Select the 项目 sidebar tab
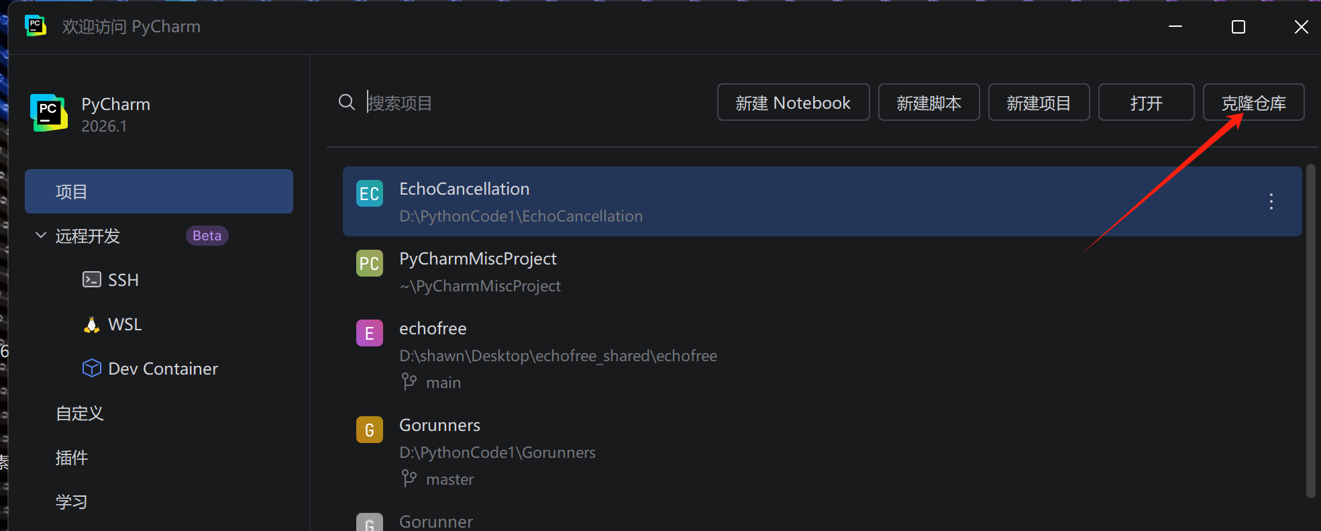Viewport: 1321px width, 531px height. click(159, 191)
